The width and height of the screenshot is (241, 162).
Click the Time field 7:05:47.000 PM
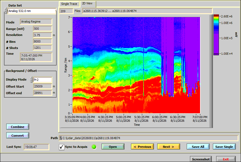coord(36,57)
